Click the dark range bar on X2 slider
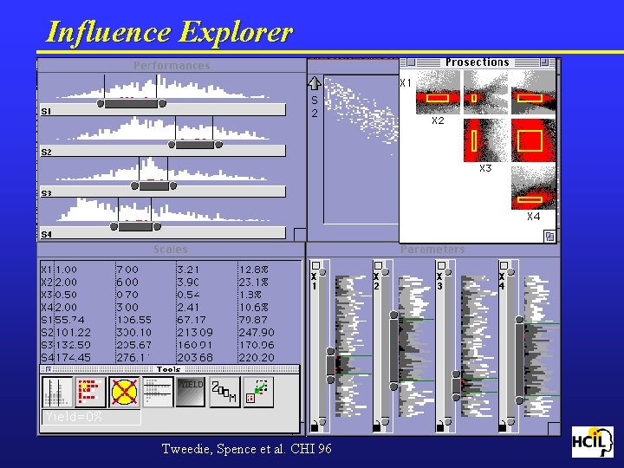The image size is (624, 468). (393, 351)
